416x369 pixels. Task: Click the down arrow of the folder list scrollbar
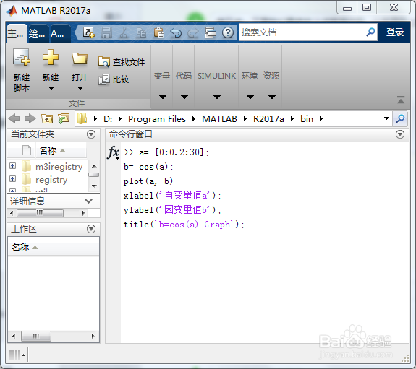[94, 186]
